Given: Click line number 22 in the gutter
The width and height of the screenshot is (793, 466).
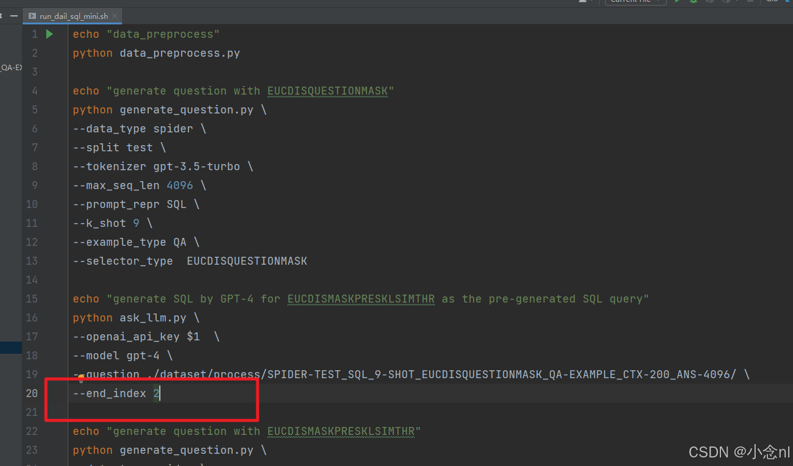Looking at the screenshot, I should coord(32,431).
